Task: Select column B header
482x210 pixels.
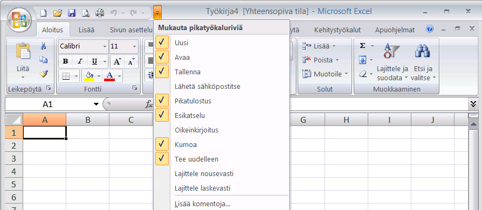Action: coord(87,120)
